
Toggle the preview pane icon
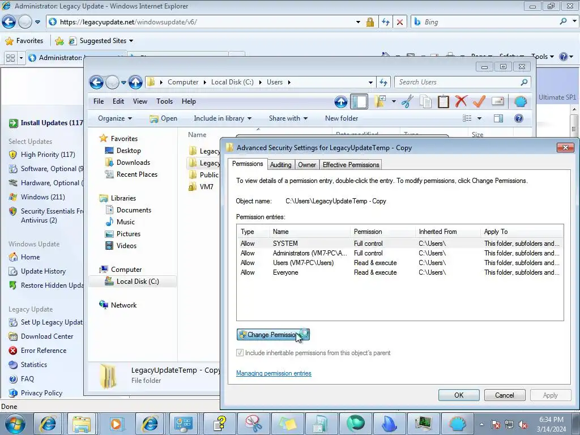click(498, 118)
